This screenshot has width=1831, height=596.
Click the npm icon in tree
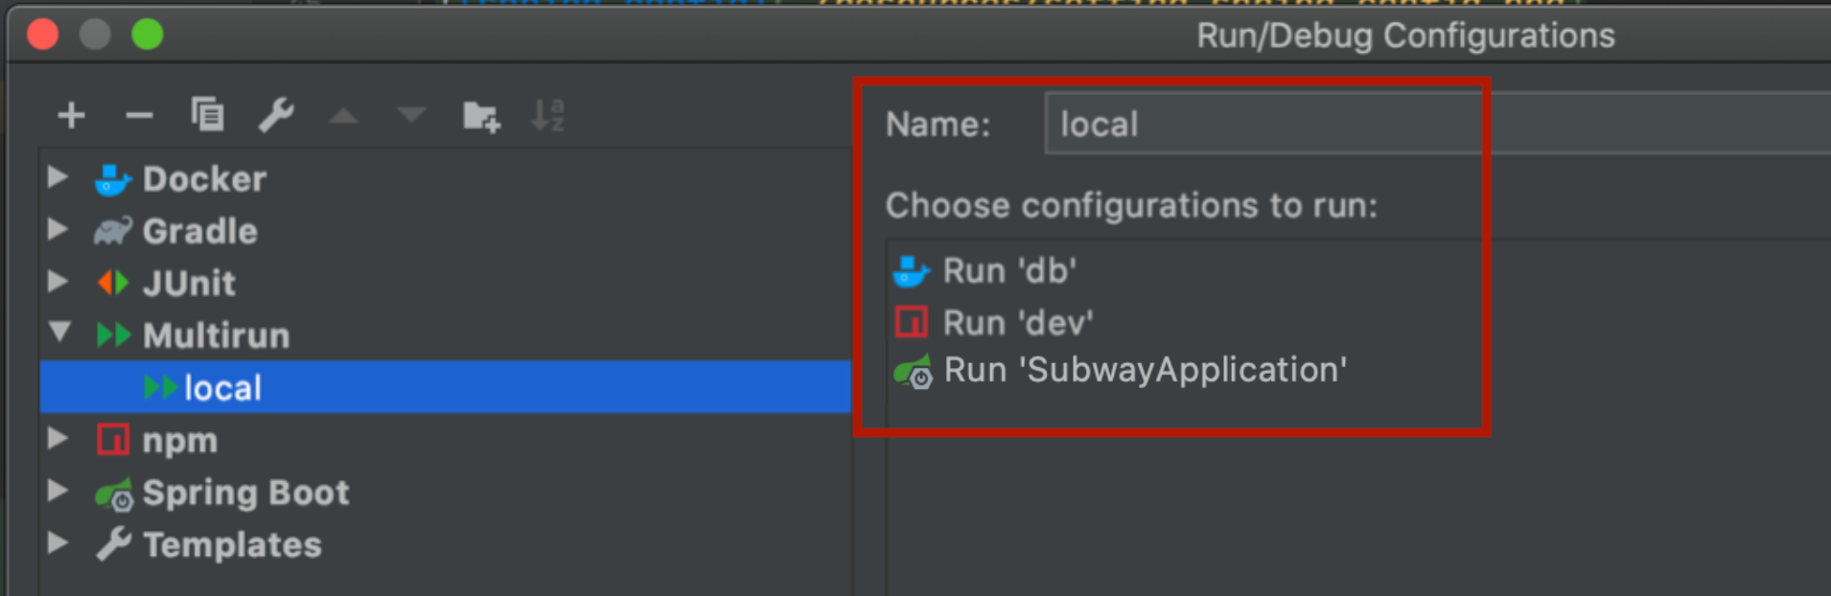[113, 440]
